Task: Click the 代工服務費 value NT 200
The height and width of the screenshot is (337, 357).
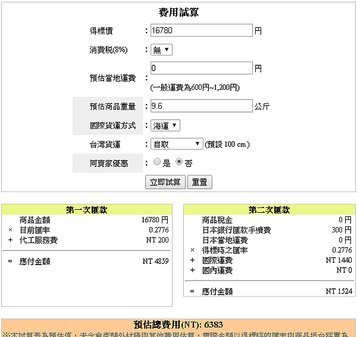Action: [157, 240]
